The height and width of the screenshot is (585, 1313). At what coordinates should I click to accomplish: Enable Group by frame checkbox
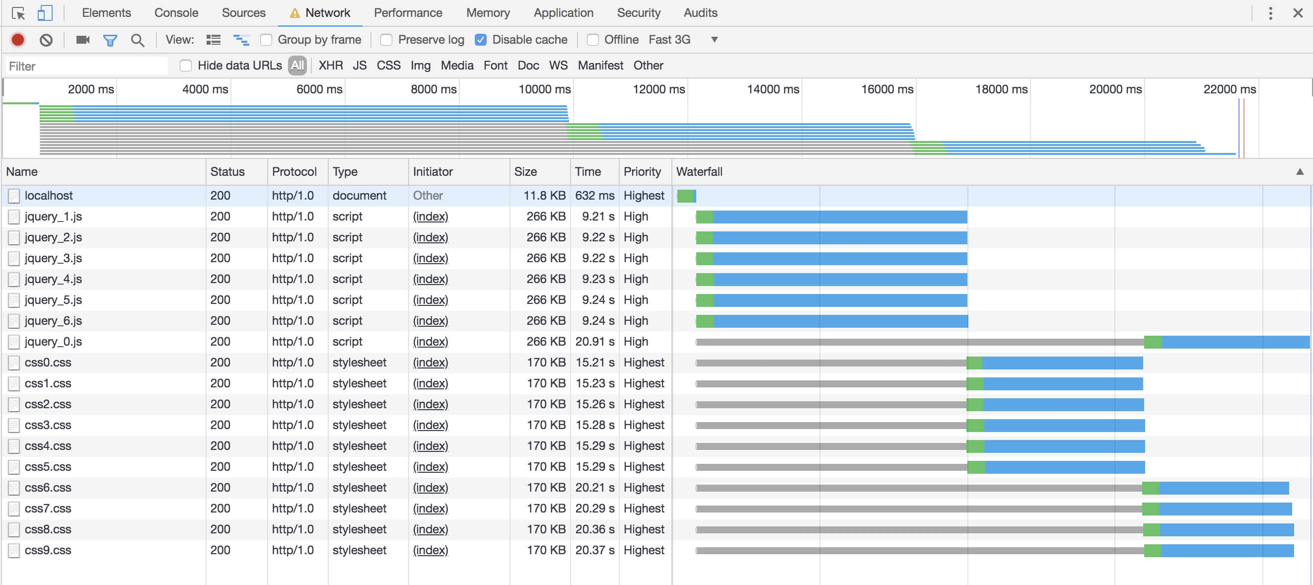[x=266, y=40]
